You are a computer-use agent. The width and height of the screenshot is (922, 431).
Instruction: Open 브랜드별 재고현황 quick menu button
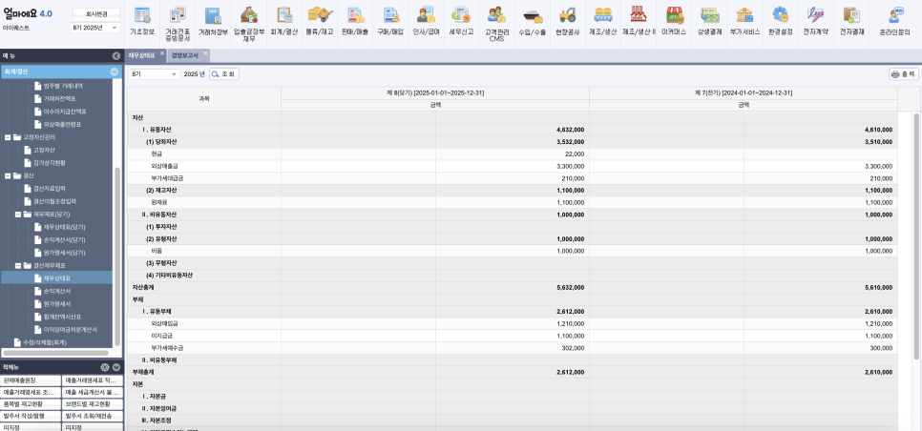coord(93,404)
